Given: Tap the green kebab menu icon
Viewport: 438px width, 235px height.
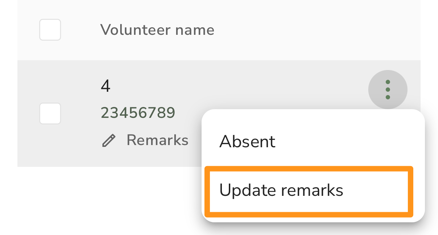Looking at the screenshot, I should pos(388,90).
